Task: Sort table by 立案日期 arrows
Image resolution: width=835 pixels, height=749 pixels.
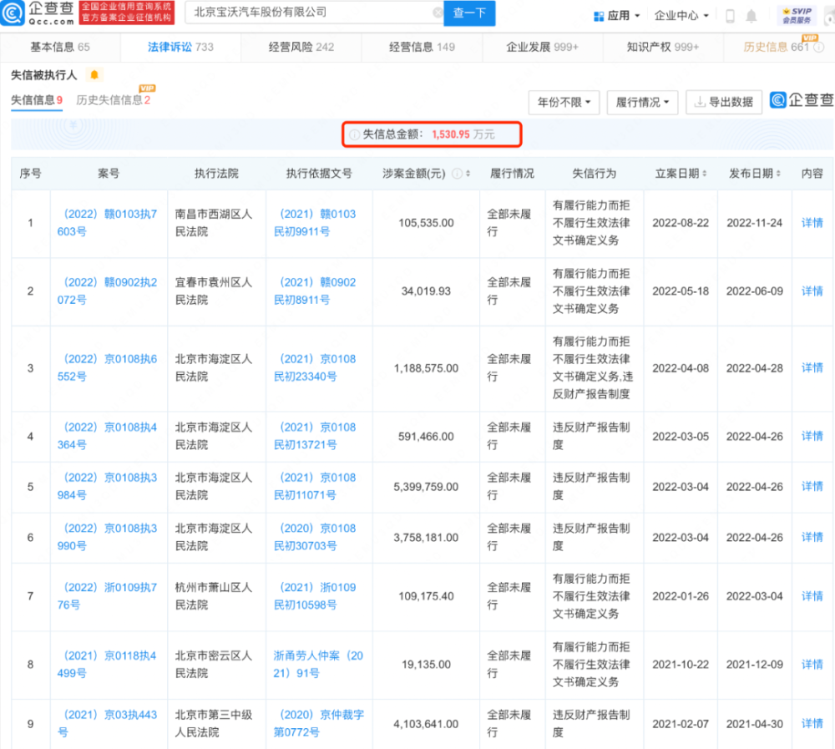Action: [705, 174]
